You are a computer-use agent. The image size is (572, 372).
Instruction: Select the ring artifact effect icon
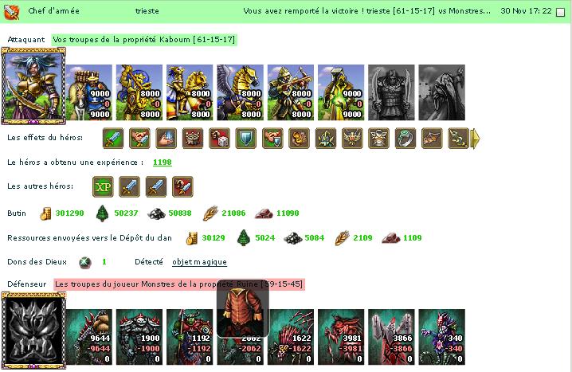[x=405, y=139]
